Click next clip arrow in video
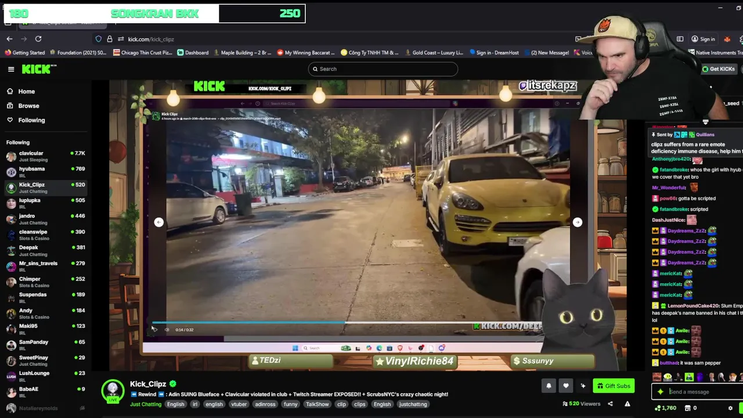This screenshot has height=418, width=743. 577,222
